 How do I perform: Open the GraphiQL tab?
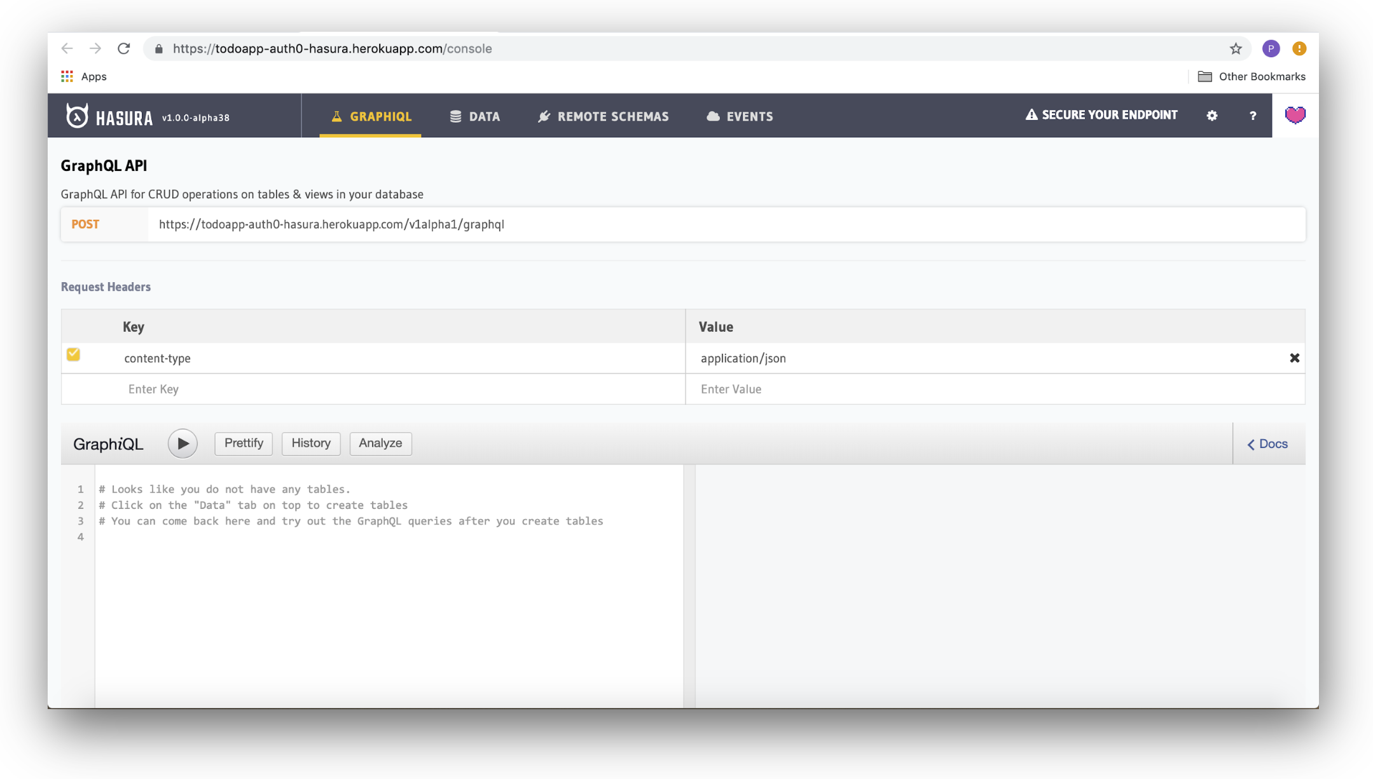(371, 116)
